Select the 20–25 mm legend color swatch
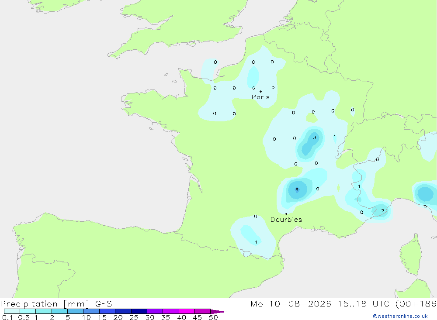The height and width of the screenshot is (320, 437). [123, 311]
